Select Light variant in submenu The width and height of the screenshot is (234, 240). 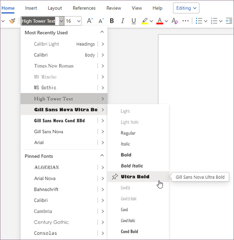click(138, 111)
